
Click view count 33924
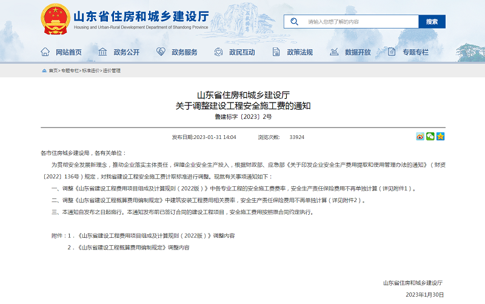(x=297, y=137)
